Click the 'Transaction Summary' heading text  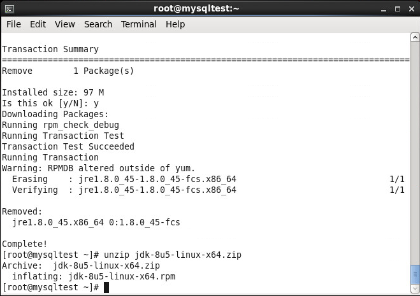50,49
